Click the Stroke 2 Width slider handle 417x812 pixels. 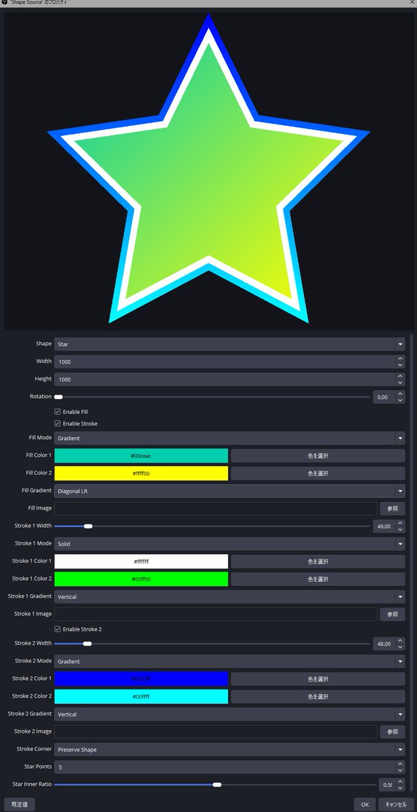coord(87,644)
